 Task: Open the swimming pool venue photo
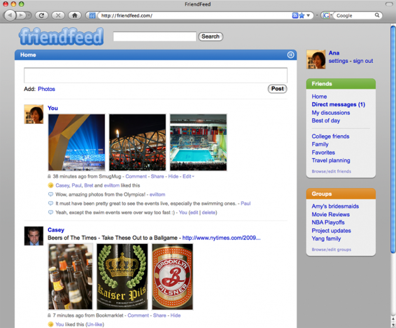[199, 143]
